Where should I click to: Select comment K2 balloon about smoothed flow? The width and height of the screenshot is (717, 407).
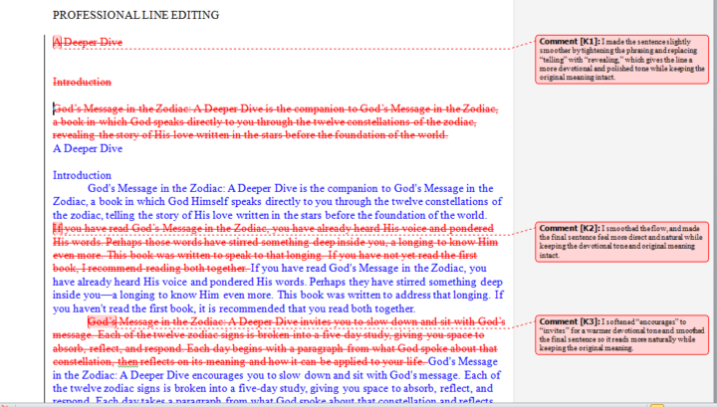click(x=621, y=242)
